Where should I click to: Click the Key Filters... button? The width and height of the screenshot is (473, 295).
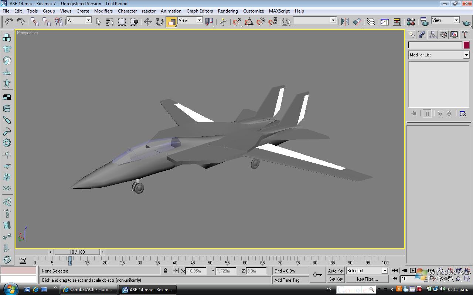(x=367, y=279)
